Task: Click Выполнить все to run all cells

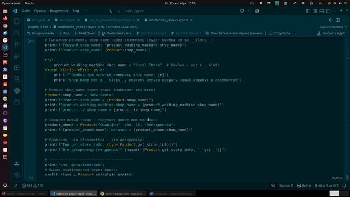Action: coord(116,33)
